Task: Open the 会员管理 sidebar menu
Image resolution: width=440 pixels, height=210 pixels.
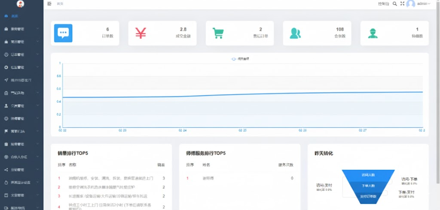Action: pos(21,106)
